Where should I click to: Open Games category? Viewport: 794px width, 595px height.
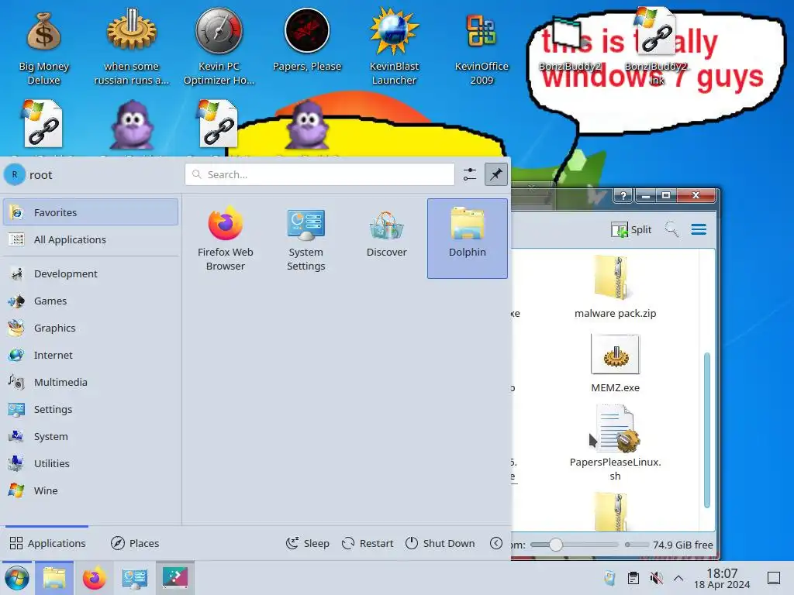tap(91, 301)
